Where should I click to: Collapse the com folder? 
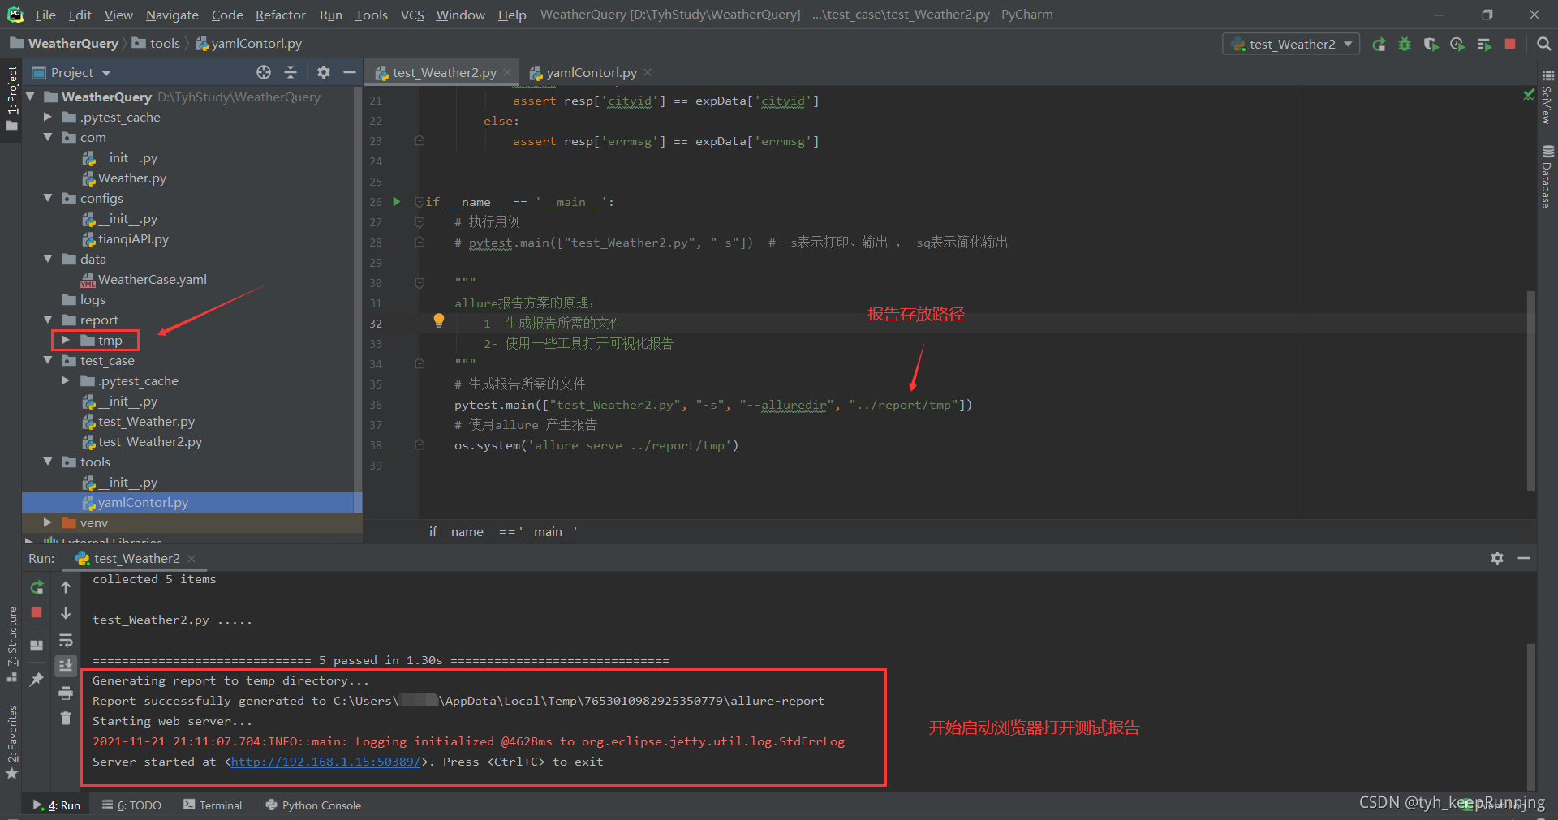[48, 137]
